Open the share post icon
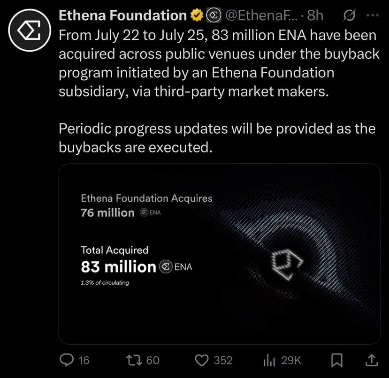389x378 pixels. 372,360
